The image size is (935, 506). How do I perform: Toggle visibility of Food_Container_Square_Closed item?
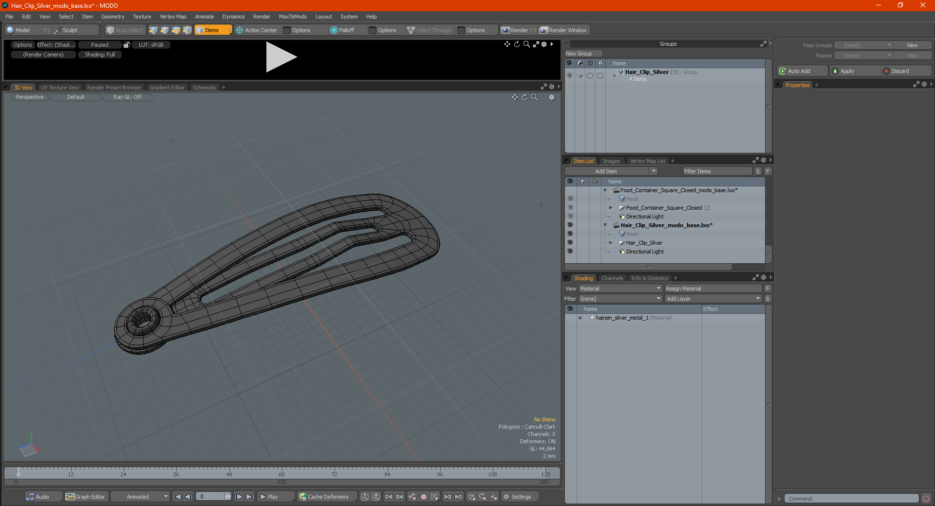click(x=570, y=208)
